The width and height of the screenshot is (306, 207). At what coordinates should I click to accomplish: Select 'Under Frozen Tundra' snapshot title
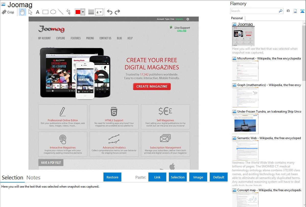point(269,111)
